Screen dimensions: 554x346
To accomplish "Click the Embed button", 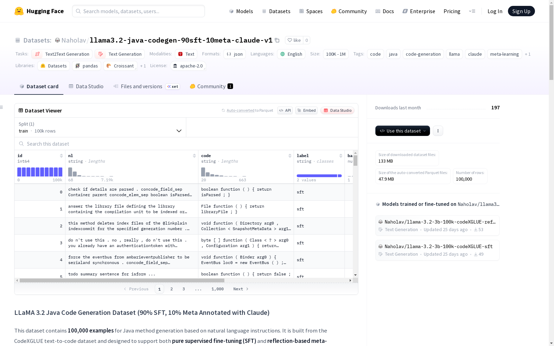I will point(306,110).
